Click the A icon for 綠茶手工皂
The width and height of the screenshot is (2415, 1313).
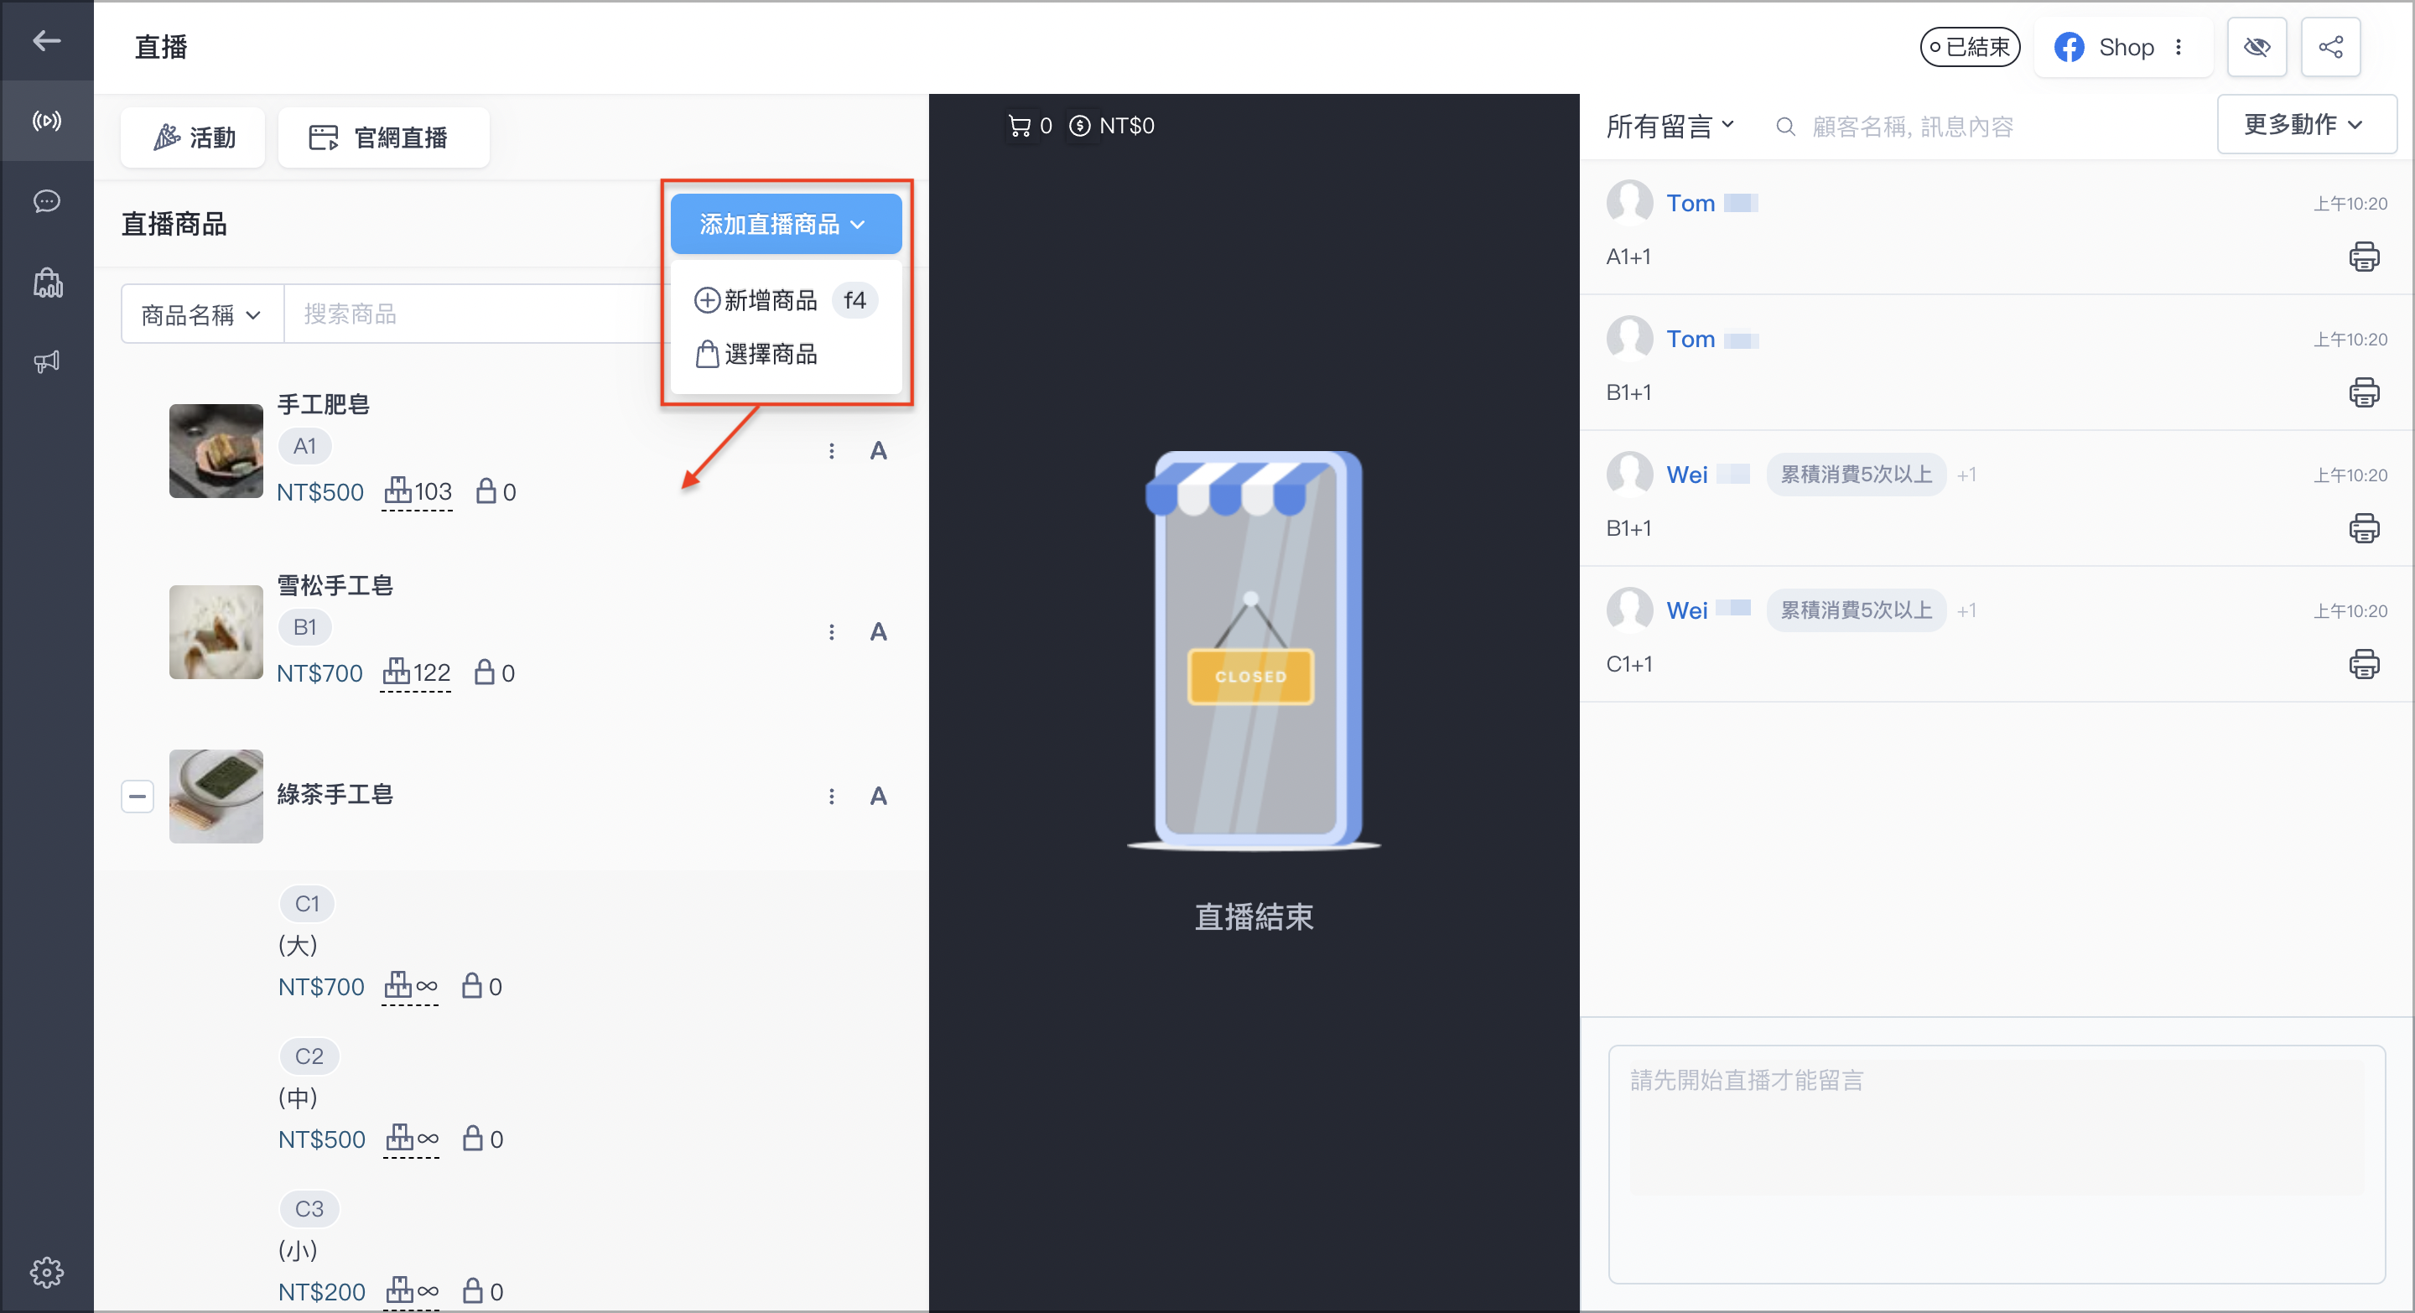coord(877,797)
